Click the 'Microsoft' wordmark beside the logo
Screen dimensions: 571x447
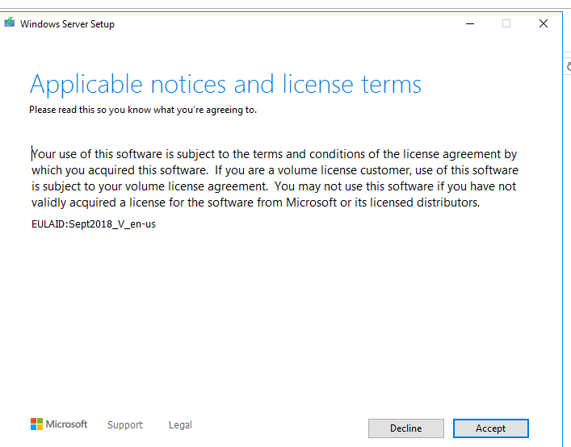coord(66,424)
